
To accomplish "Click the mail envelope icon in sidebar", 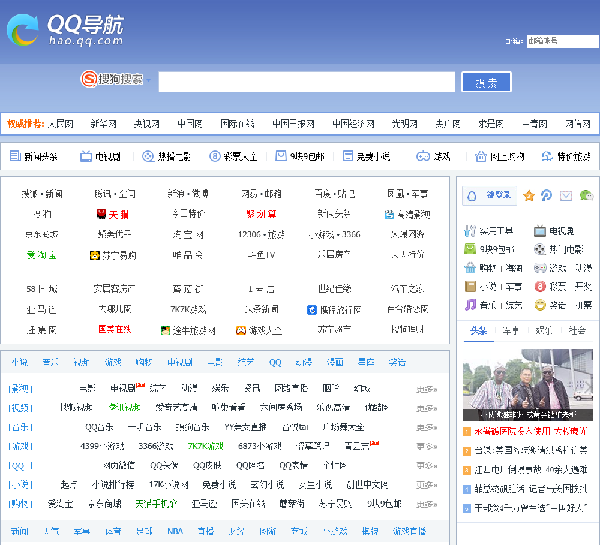I will 566,196.
